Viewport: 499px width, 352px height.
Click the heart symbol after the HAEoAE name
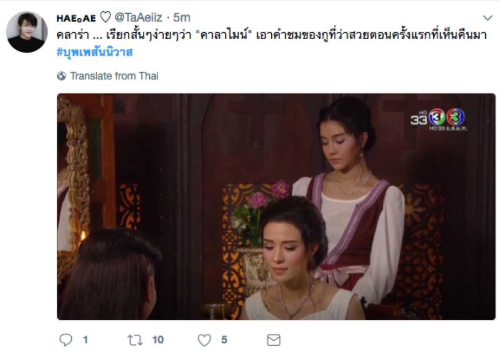click(105, 18)
